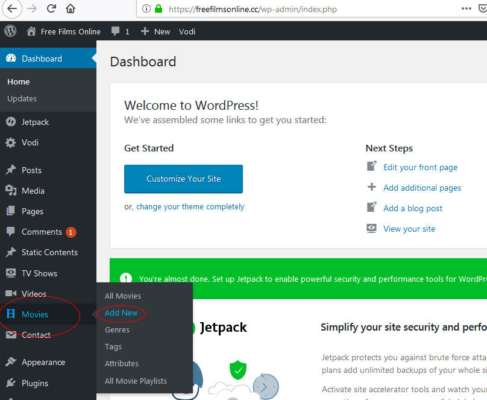Click the plus icon beside New
The width and height of the screenshot is (487, 400).
pyautogui.click(x=145, y=31)
